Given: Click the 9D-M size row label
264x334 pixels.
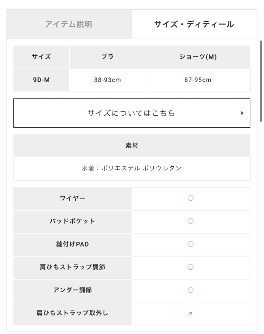Looking at the screenshot, I should click(x=41, y=80).
